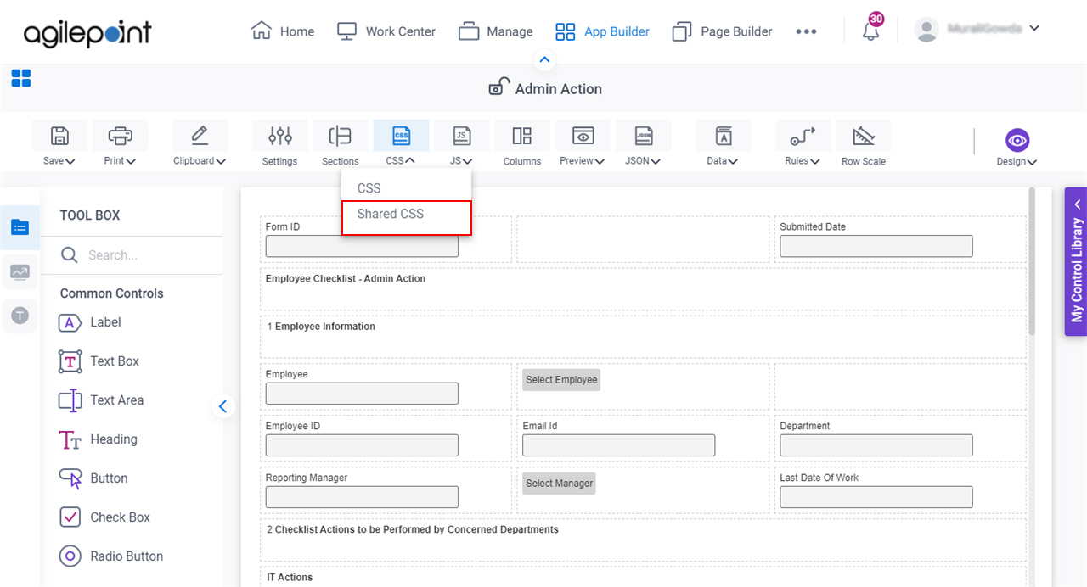Select the form controls sidebar tab icon
The image size is (1087, 587).
20,227
